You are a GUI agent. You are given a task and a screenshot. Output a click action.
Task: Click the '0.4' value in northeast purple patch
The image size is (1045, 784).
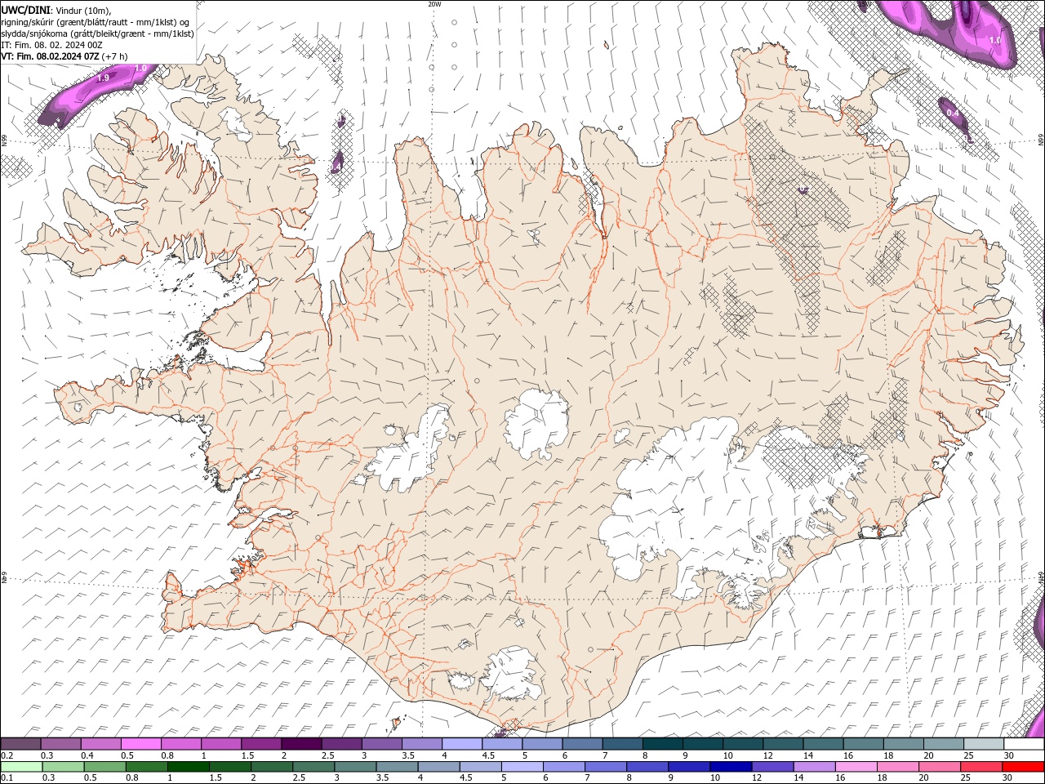point(952,114)
